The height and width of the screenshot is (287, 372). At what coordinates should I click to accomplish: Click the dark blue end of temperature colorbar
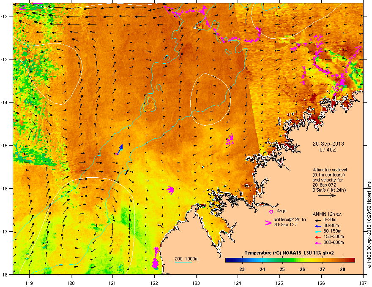point(228,260)
